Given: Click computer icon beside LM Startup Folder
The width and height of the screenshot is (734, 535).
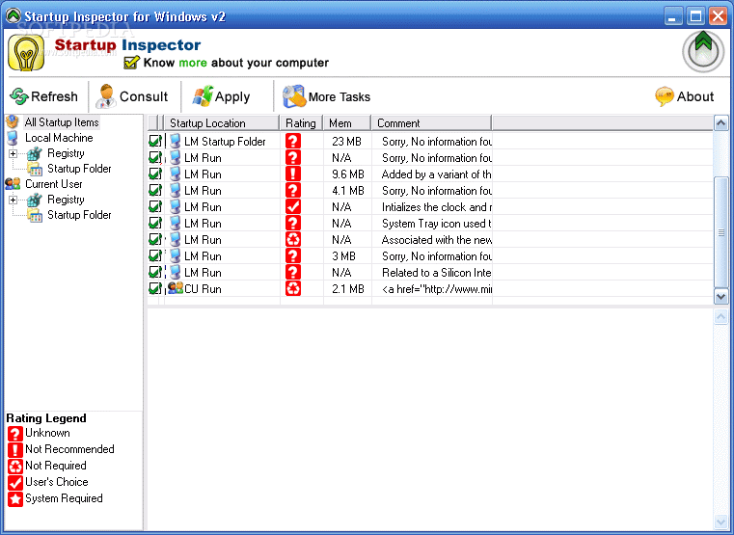Looking at the screenshot, I should click(x=176, y=142).
